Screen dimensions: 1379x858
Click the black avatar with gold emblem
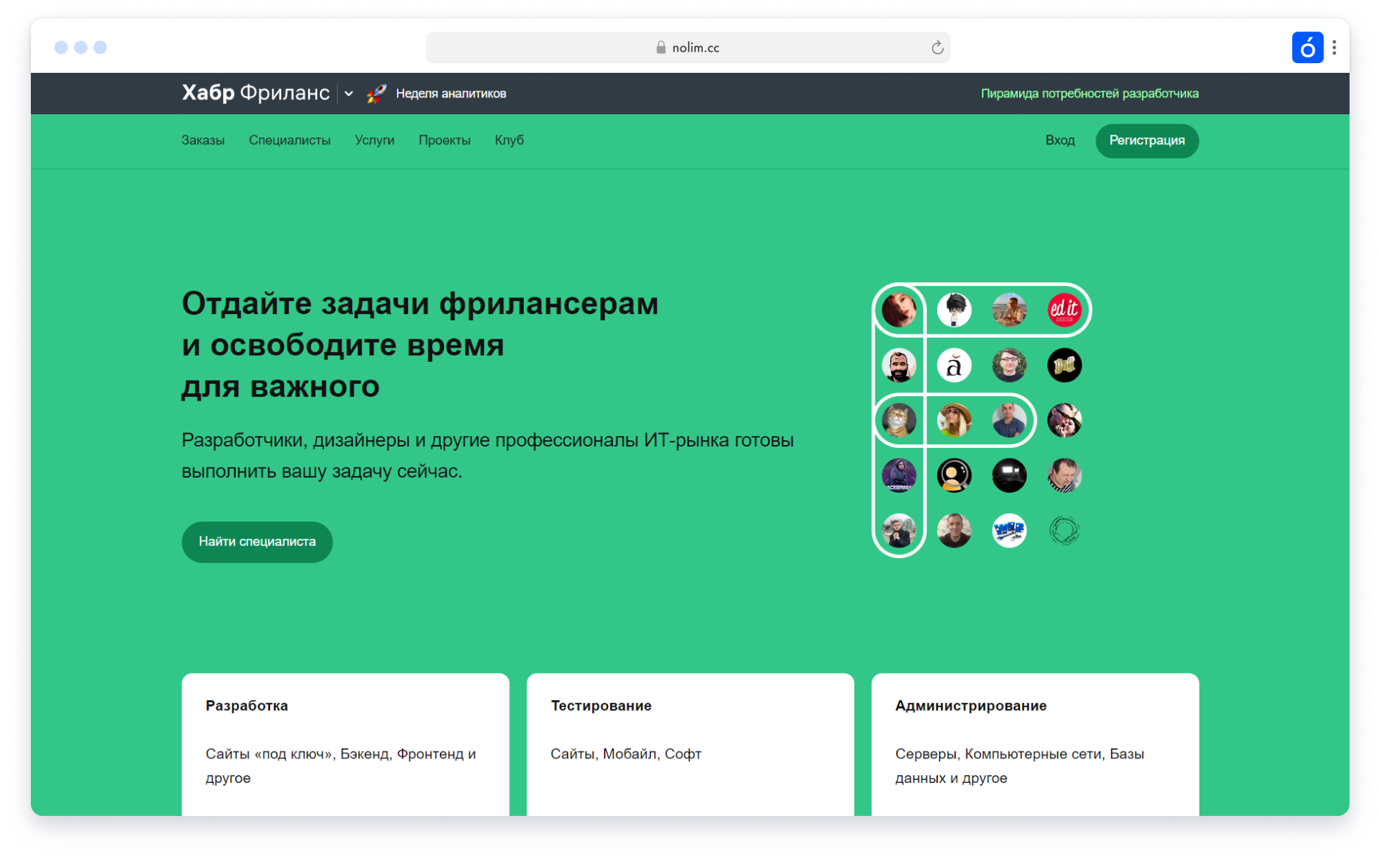coord(1064,365)
